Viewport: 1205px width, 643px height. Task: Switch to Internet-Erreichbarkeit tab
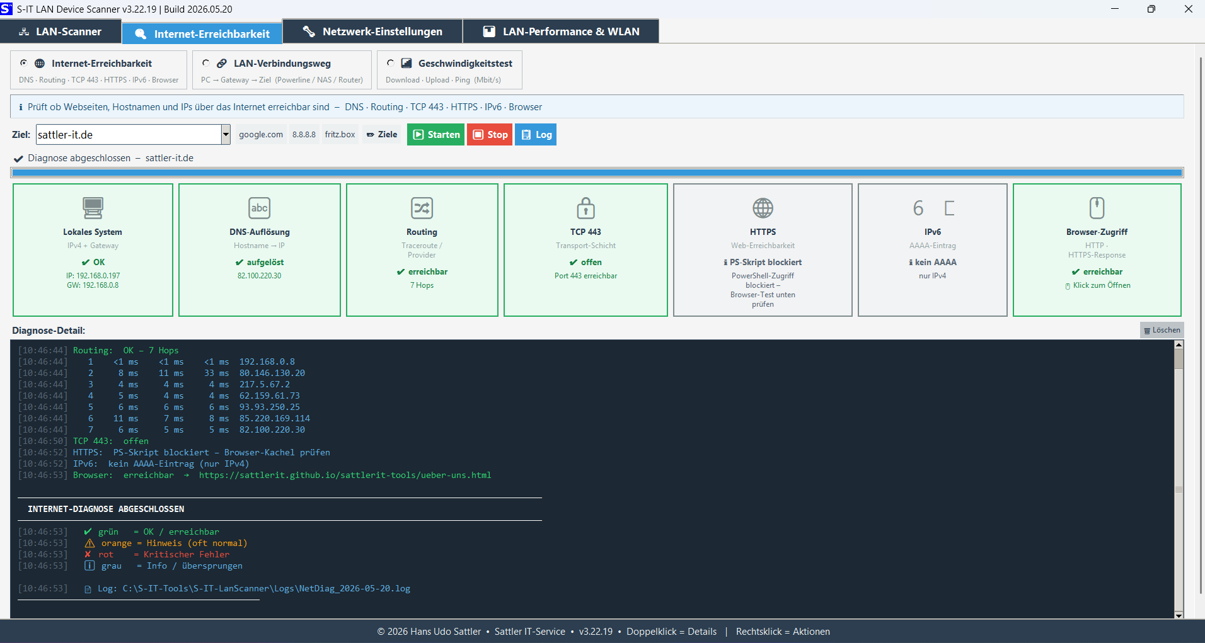202,33
